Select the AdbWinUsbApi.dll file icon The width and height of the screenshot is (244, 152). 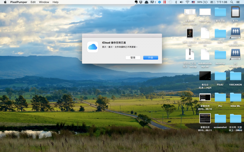coord(205,54)
